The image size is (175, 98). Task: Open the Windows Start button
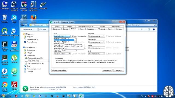[x=3, y=96]
